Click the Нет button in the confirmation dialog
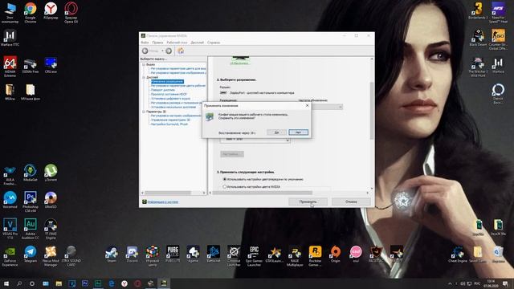The height and width of the screenshot is (289, 514). pyautogui.click(x=298, y=132)
